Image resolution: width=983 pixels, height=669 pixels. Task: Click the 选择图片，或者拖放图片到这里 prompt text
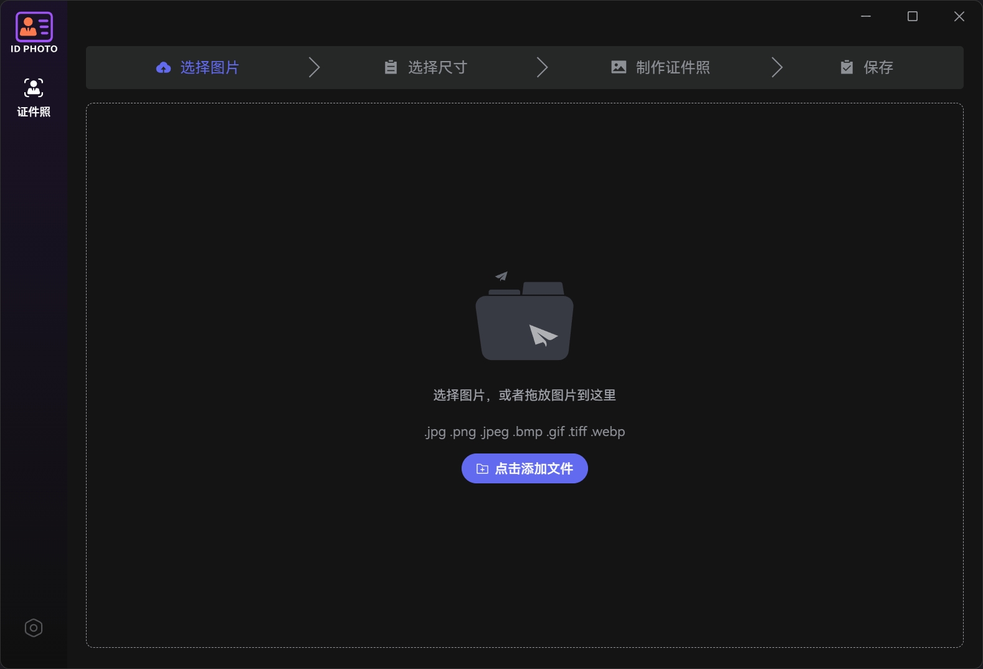(x=525, y=396)
